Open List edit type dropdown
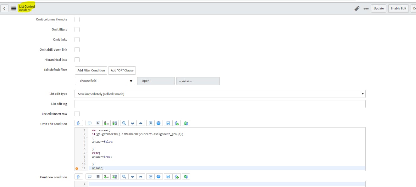 pyautogui.click(x=220, y=94)
